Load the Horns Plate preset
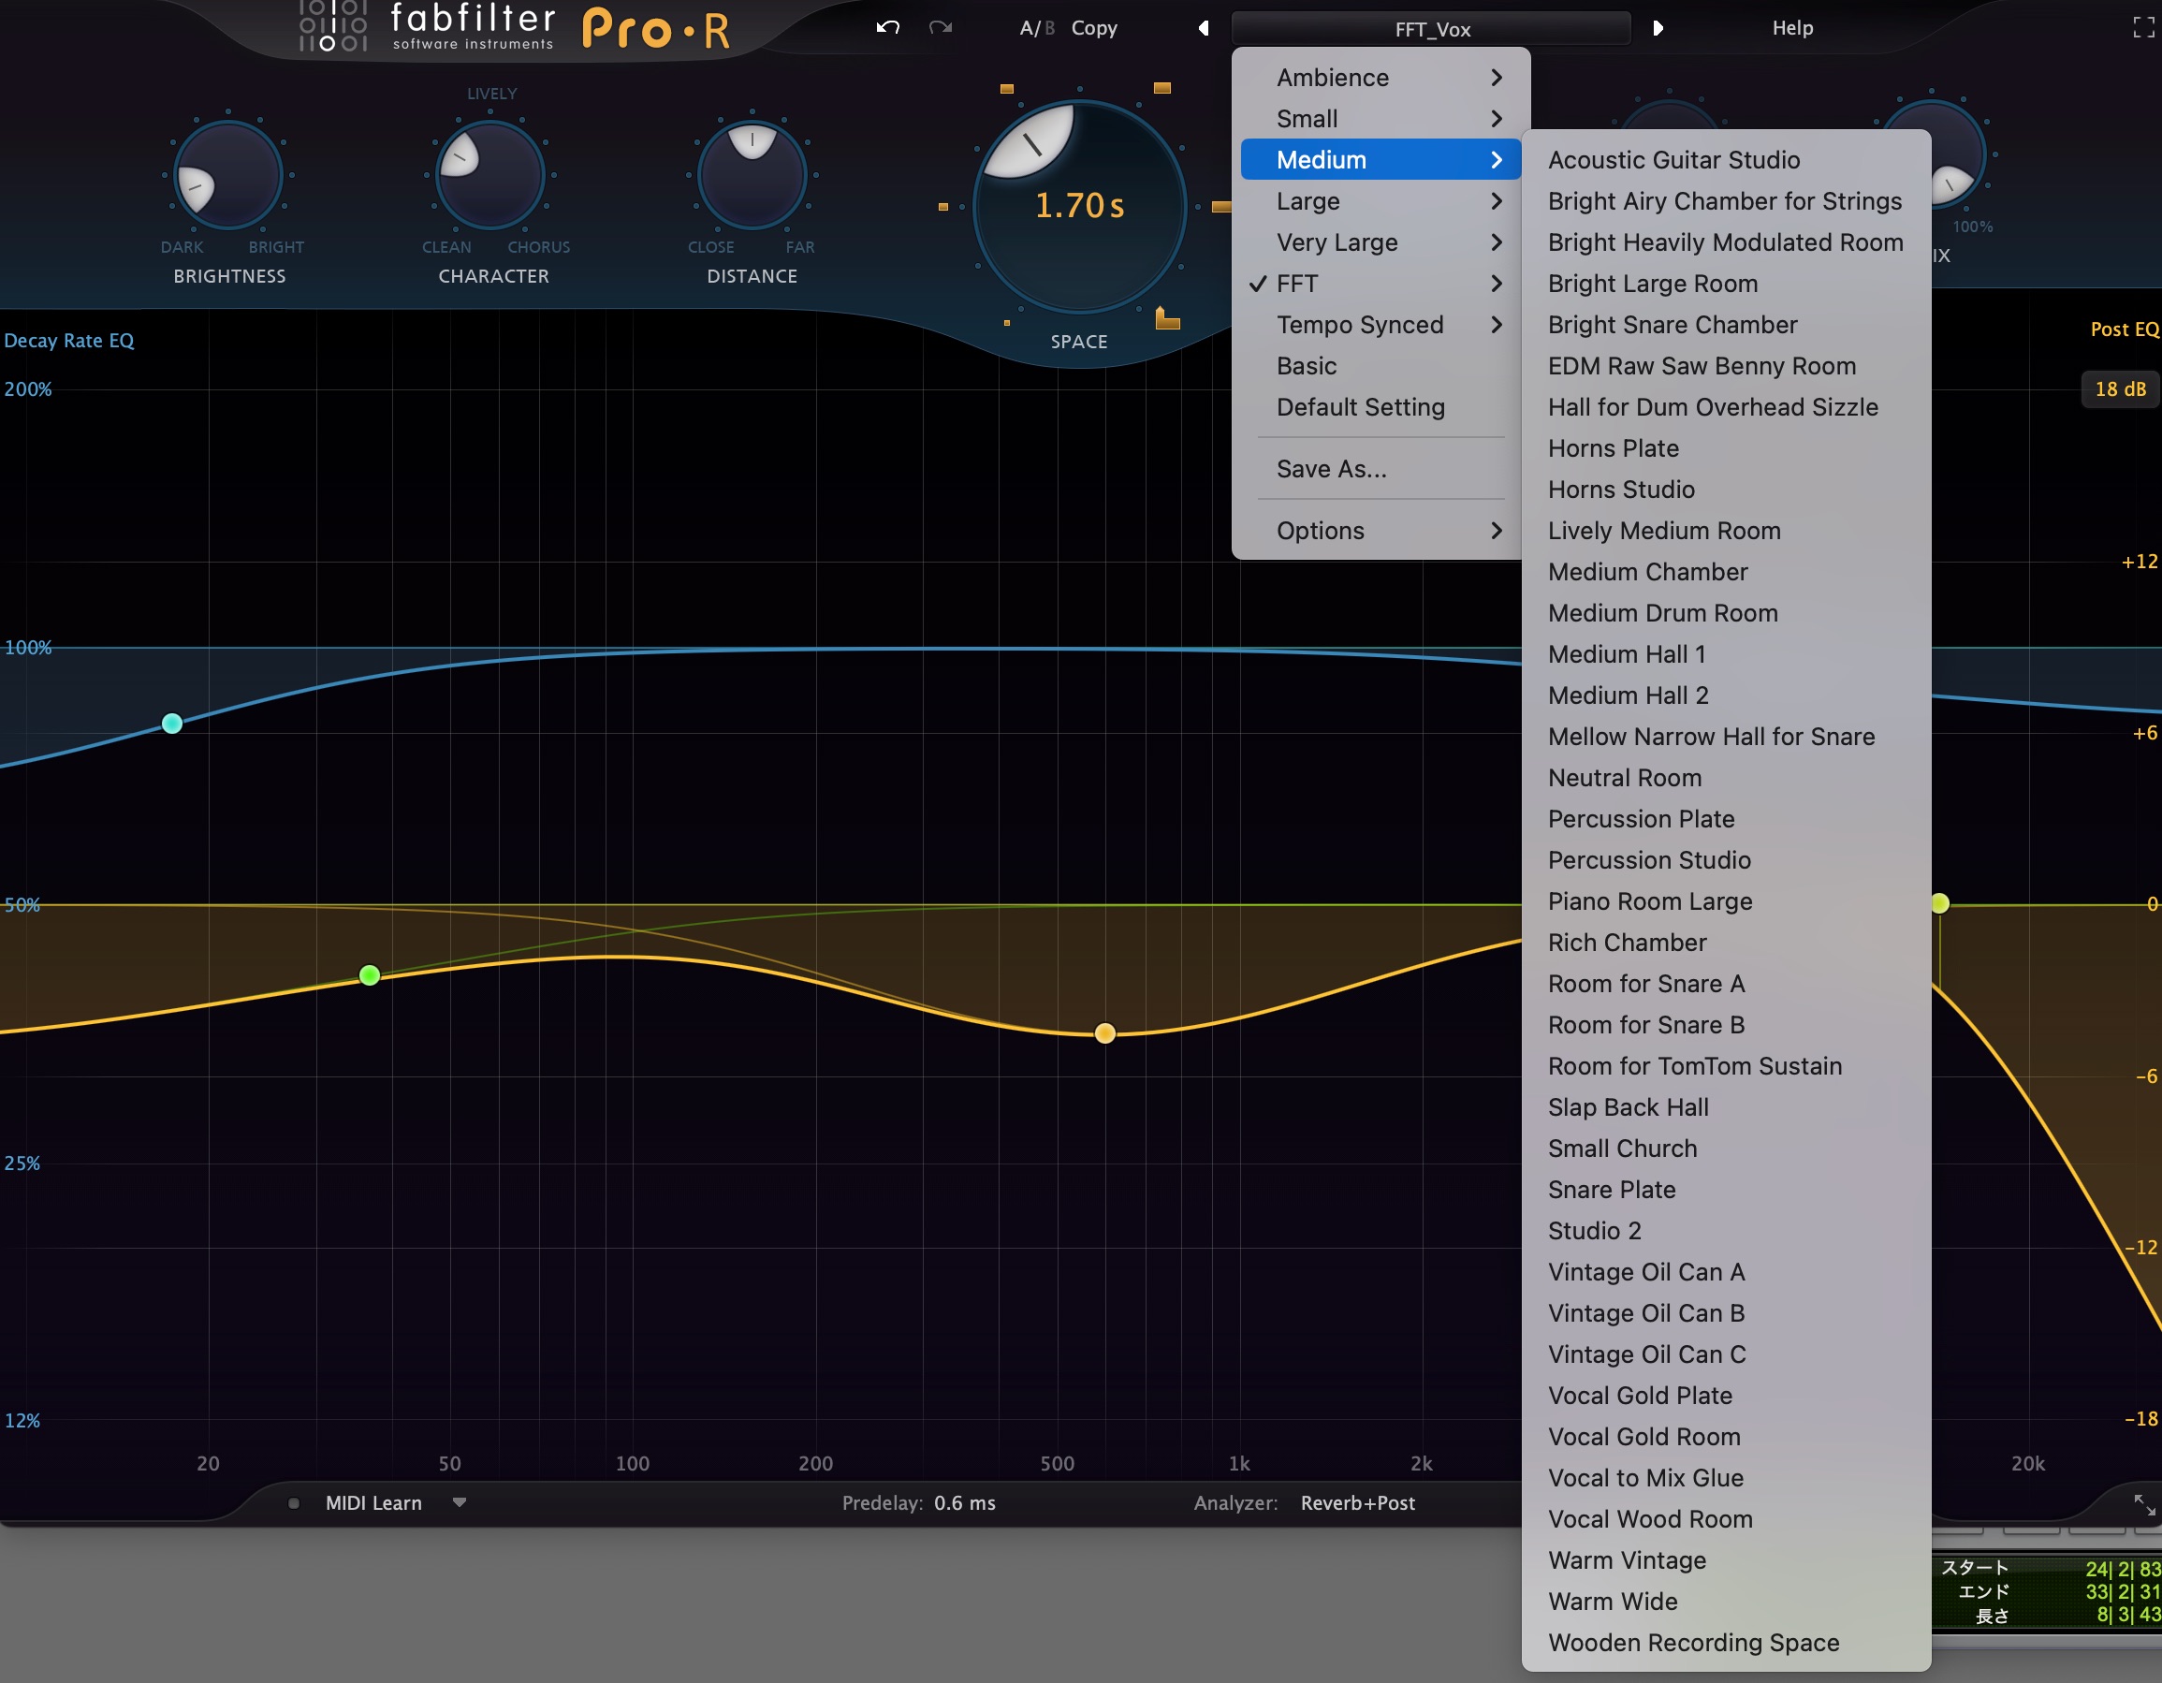 (1726, 448)
